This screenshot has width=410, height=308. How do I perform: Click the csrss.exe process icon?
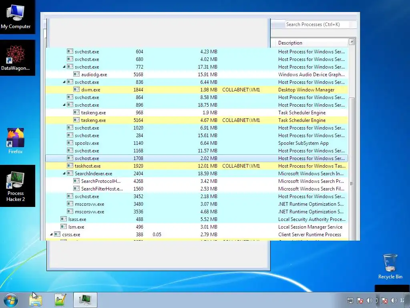[57, 234]
